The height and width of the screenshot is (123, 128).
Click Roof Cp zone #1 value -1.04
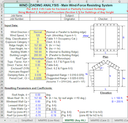38,112
